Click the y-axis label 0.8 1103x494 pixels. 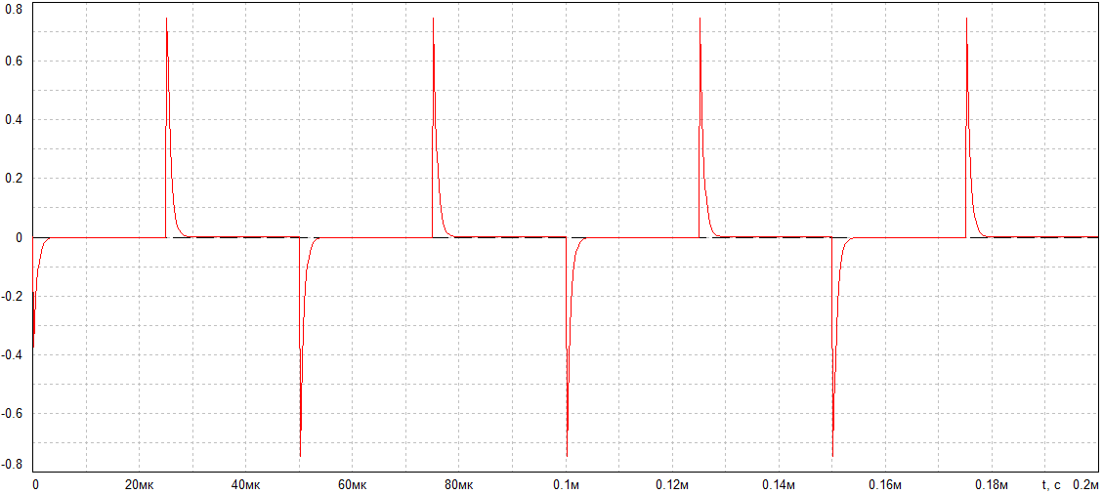point(14,9)
